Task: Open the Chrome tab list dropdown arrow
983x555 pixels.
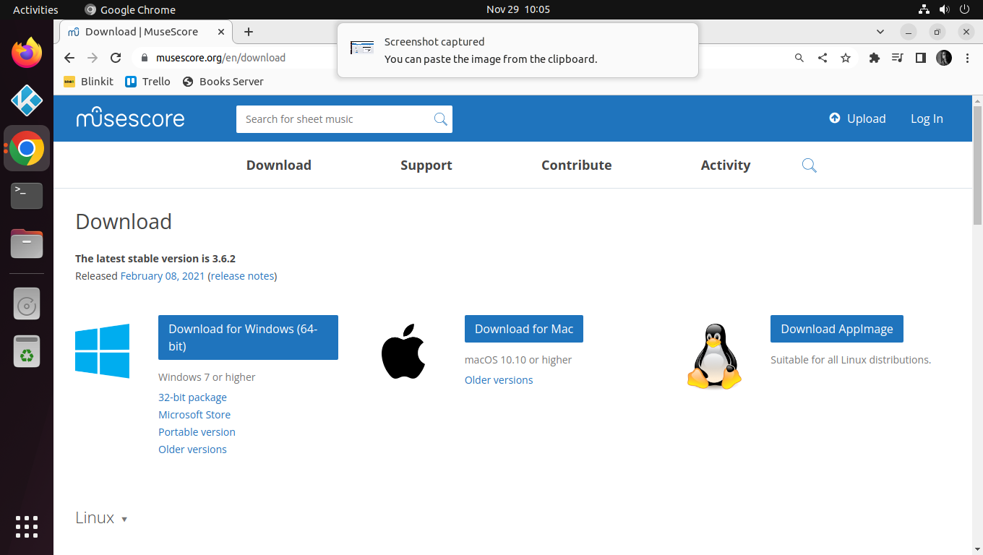Action: point(880,32)
